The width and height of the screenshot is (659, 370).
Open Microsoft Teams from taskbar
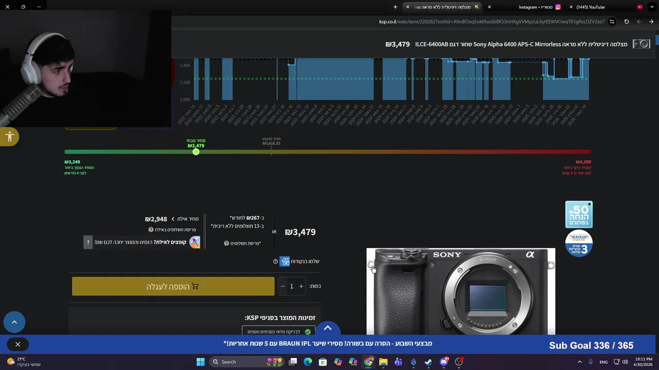(398, 362)
